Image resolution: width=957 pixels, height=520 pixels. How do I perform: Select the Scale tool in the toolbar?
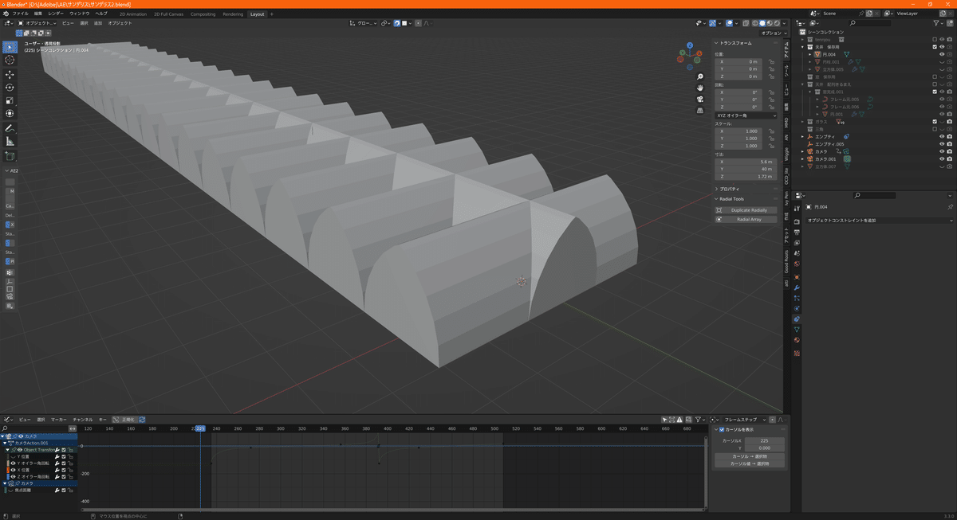click(x=10, y=100)
